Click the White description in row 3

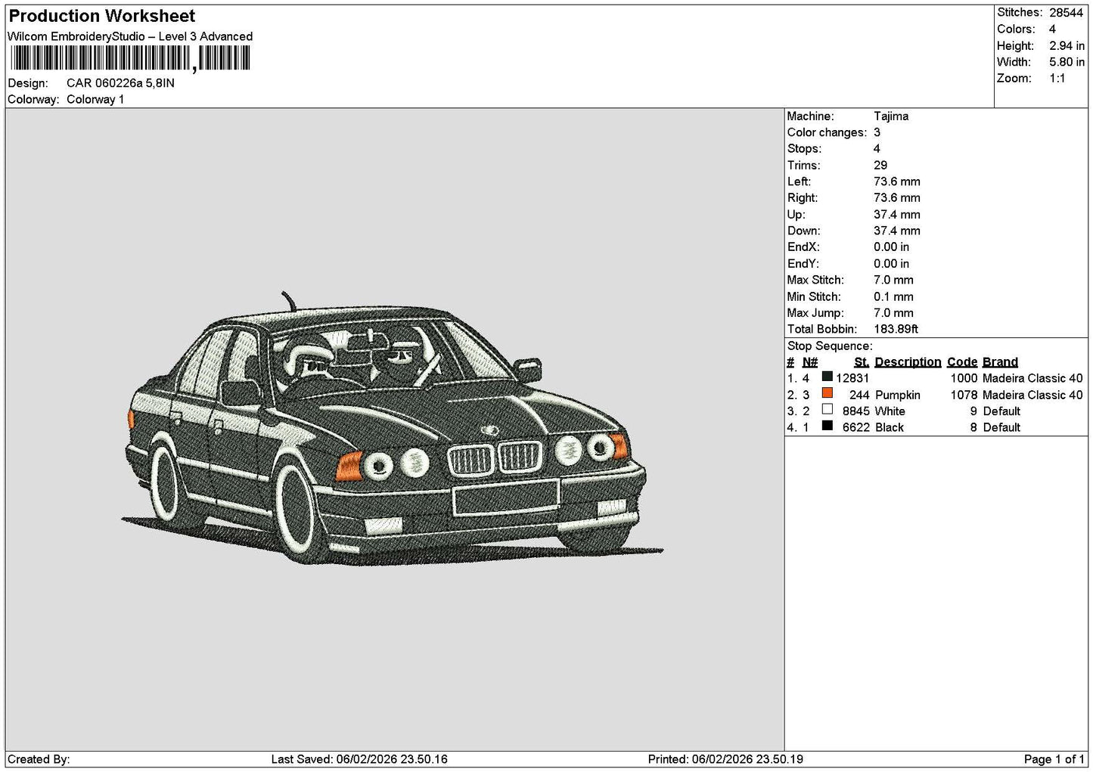click(890, 411)
